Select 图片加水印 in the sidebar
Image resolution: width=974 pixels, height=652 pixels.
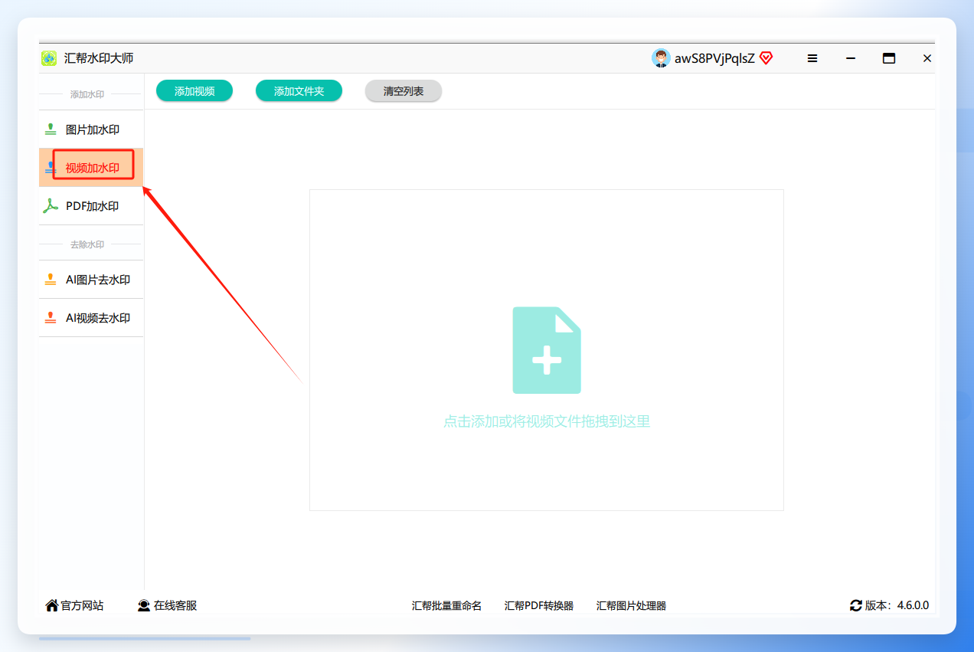pos(91,129)
